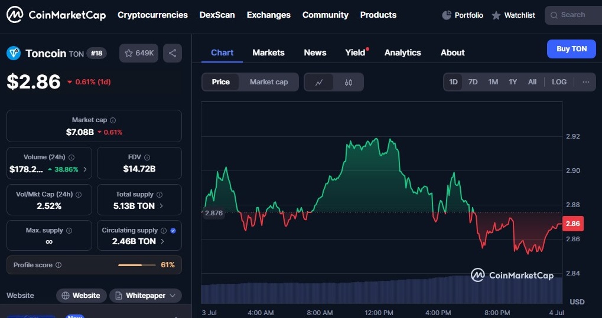Select All time range
Viewport: 602px width, 318px height.
532,82
